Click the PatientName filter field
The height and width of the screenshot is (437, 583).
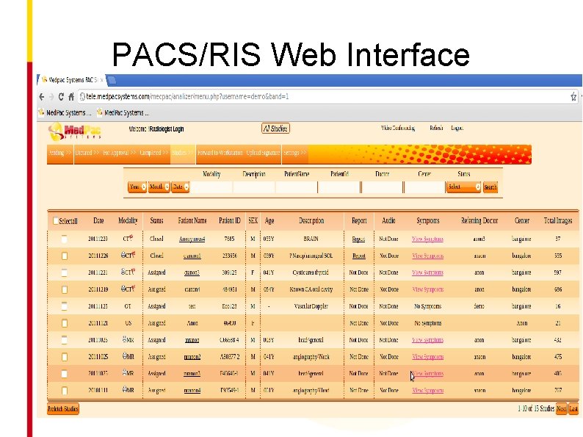point(297,187)
